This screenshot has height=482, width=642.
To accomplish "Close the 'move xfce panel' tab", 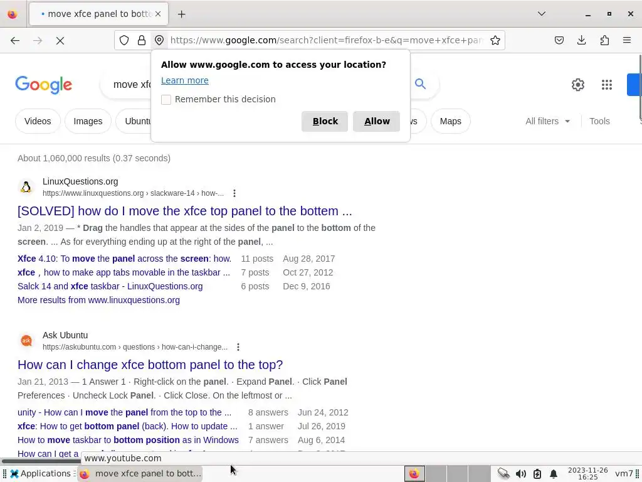I will pyautogui.click(x=158, y=14).
